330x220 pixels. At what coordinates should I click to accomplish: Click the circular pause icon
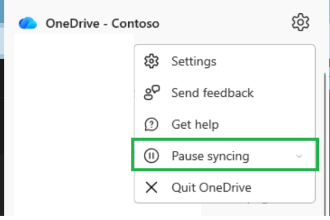(151, 156)
